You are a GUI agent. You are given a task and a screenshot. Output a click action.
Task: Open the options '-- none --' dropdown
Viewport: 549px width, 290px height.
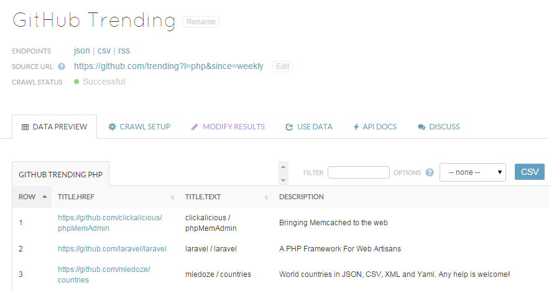tap(473, 172)
